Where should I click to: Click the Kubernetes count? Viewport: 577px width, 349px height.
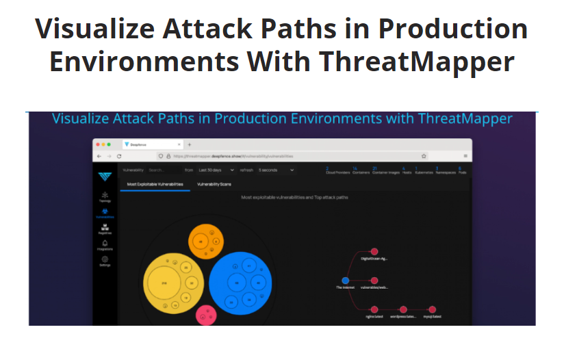tap(424, 170)
